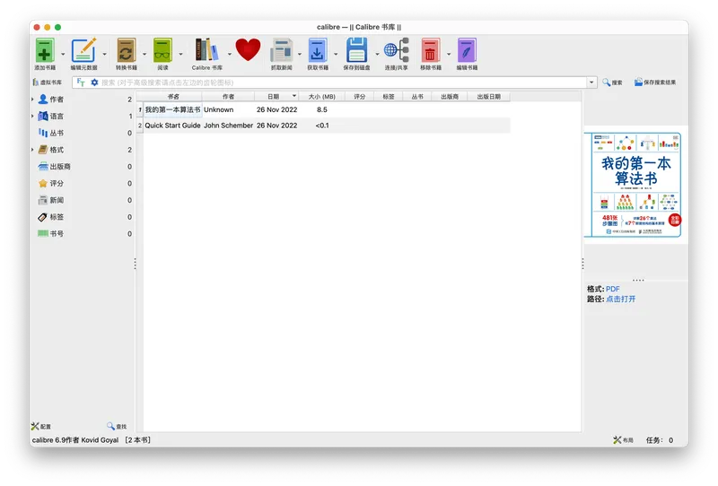Viewport: 718px width, 486px height.
Task: Open the Remove books dropdown arrow
Action: coord(449,54)
